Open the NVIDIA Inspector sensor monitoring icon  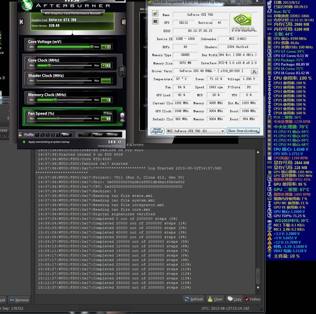click(x=155, y=21)
